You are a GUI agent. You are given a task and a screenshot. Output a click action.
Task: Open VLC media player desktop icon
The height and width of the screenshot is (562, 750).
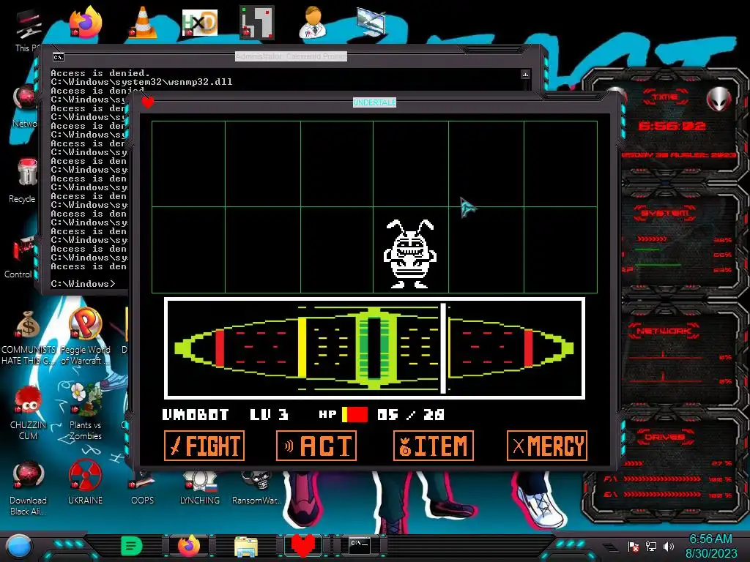[x=143, y=22]
